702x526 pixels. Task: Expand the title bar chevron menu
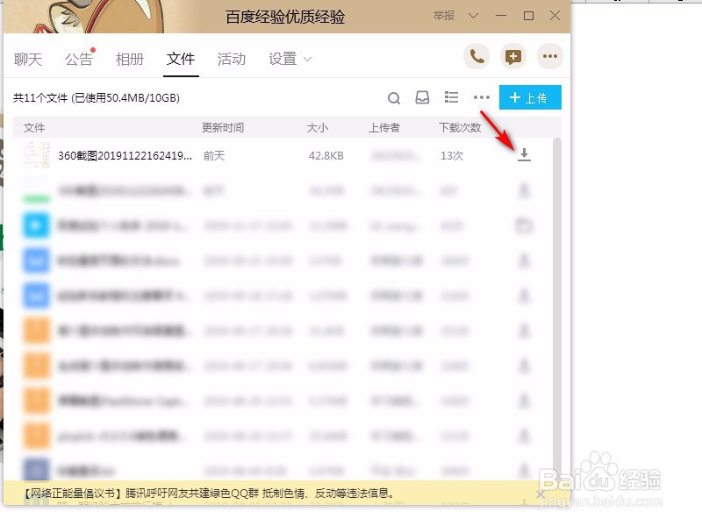tap(473, 16)
